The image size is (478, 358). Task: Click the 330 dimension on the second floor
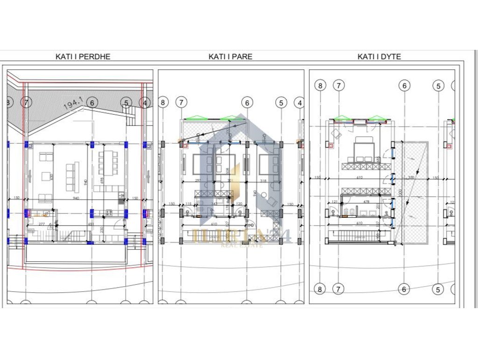tap(411, 178)
